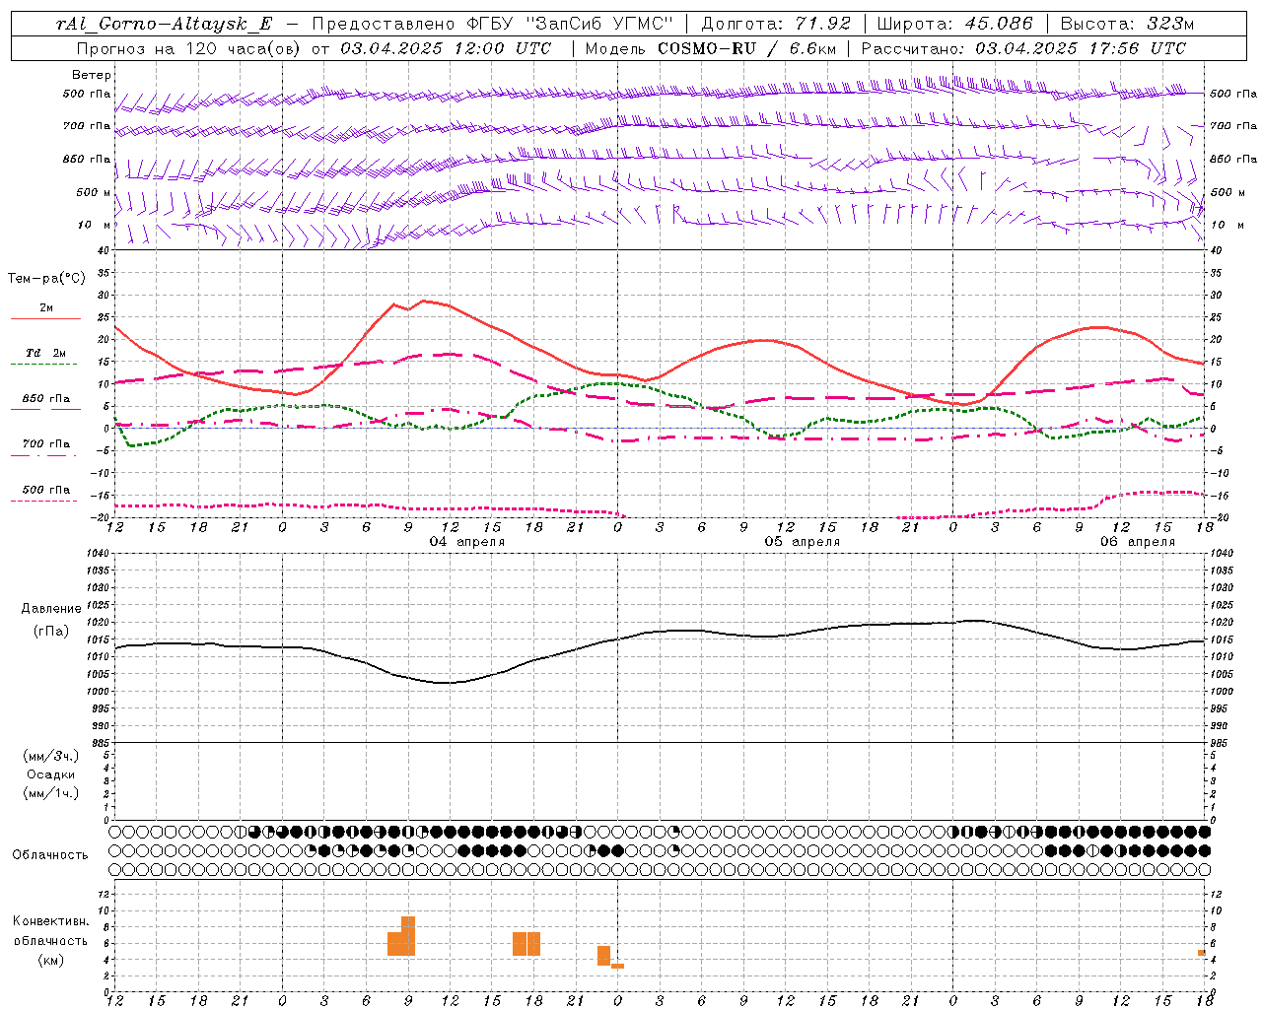The height and width of the screenshot is (1009, 1262).
Task: Click the small orange bar at chart's right edge
Action: coord(1202,953)
